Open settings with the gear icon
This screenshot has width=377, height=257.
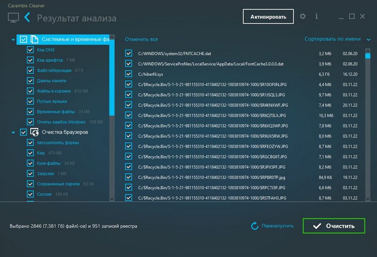click(x=303, y=17)
